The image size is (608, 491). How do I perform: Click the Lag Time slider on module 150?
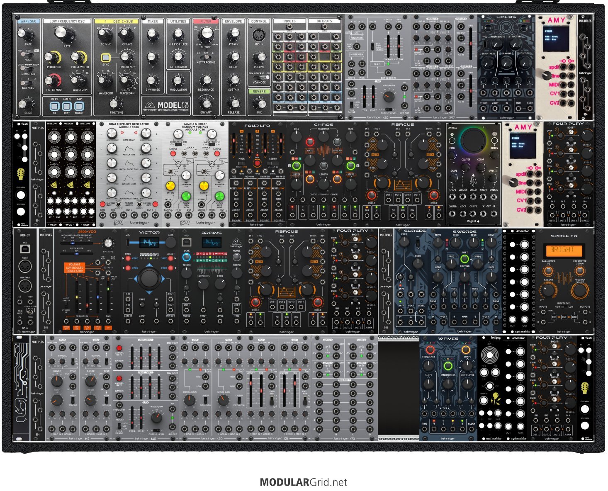pos(399,46)
